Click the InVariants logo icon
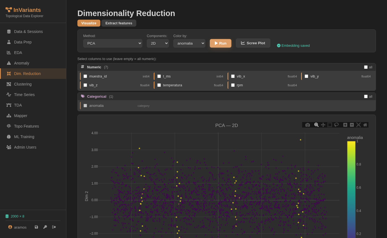This screenshot has width=387, height=238. tap(9, 10)
